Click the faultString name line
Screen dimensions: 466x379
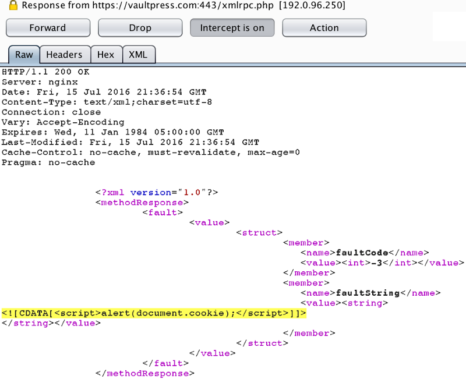point(370,293)
